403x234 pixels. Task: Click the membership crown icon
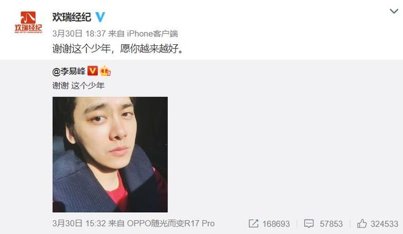pos(105,71)
